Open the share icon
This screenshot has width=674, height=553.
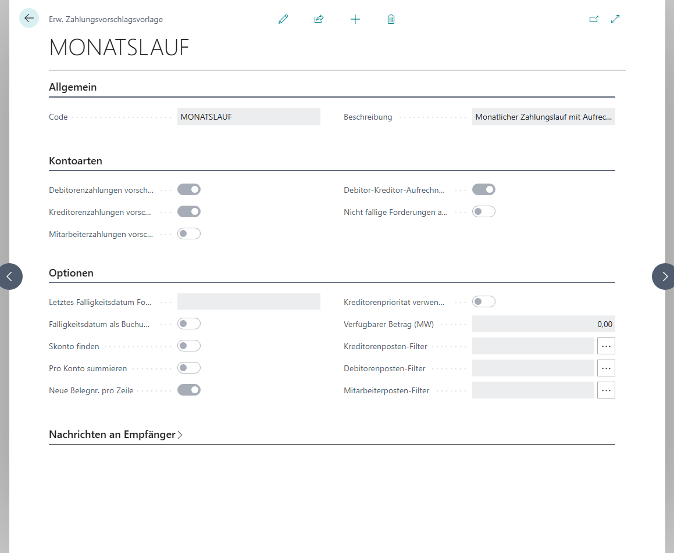319,19
